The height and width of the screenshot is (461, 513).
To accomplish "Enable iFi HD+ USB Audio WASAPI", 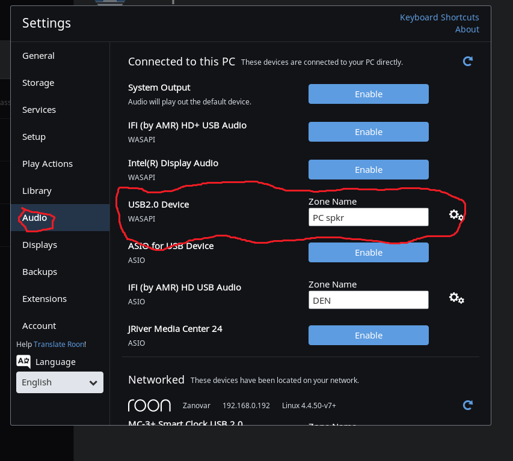I will pyautogui.click(x=369, y=132).
